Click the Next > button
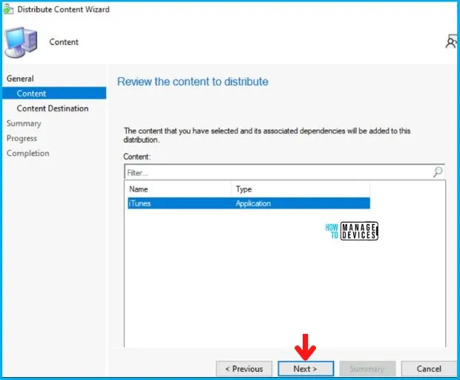The width and height of the screenshot is (460, 380). coord(306,369)
